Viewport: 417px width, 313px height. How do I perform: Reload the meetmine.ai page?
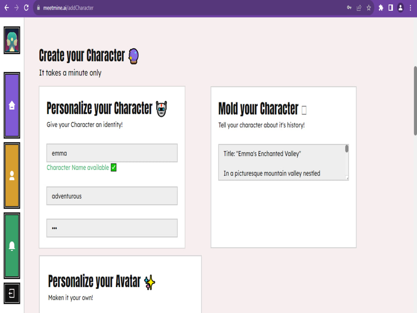pyautogui.click(x=26, y=8)
